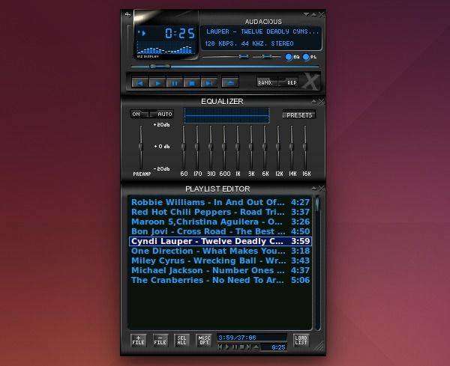Pause playback with main Pause button
Image resolution: width=450 pixels, height=366 pixels.
tap(175, 83)
